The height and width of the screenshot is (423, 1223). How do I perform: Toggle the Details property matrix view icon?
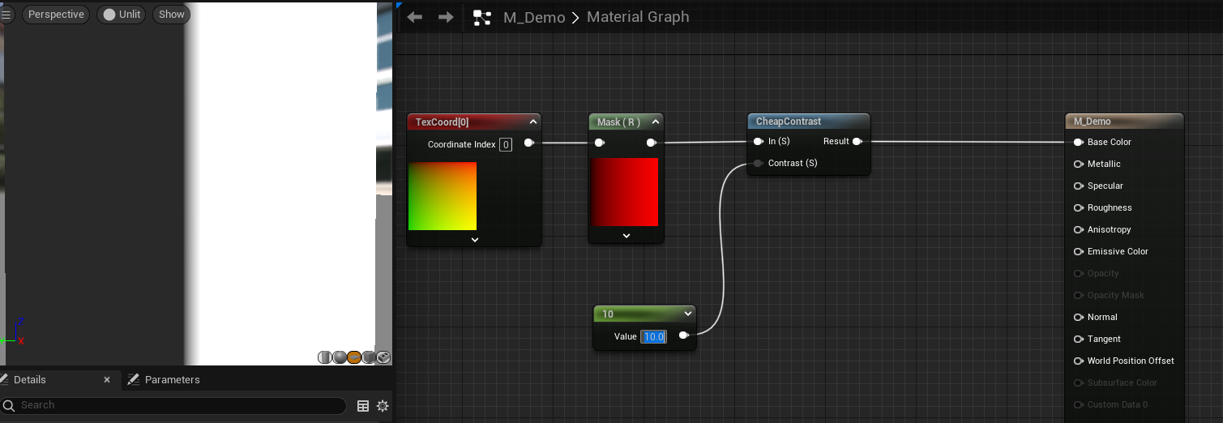click(363, 406)
